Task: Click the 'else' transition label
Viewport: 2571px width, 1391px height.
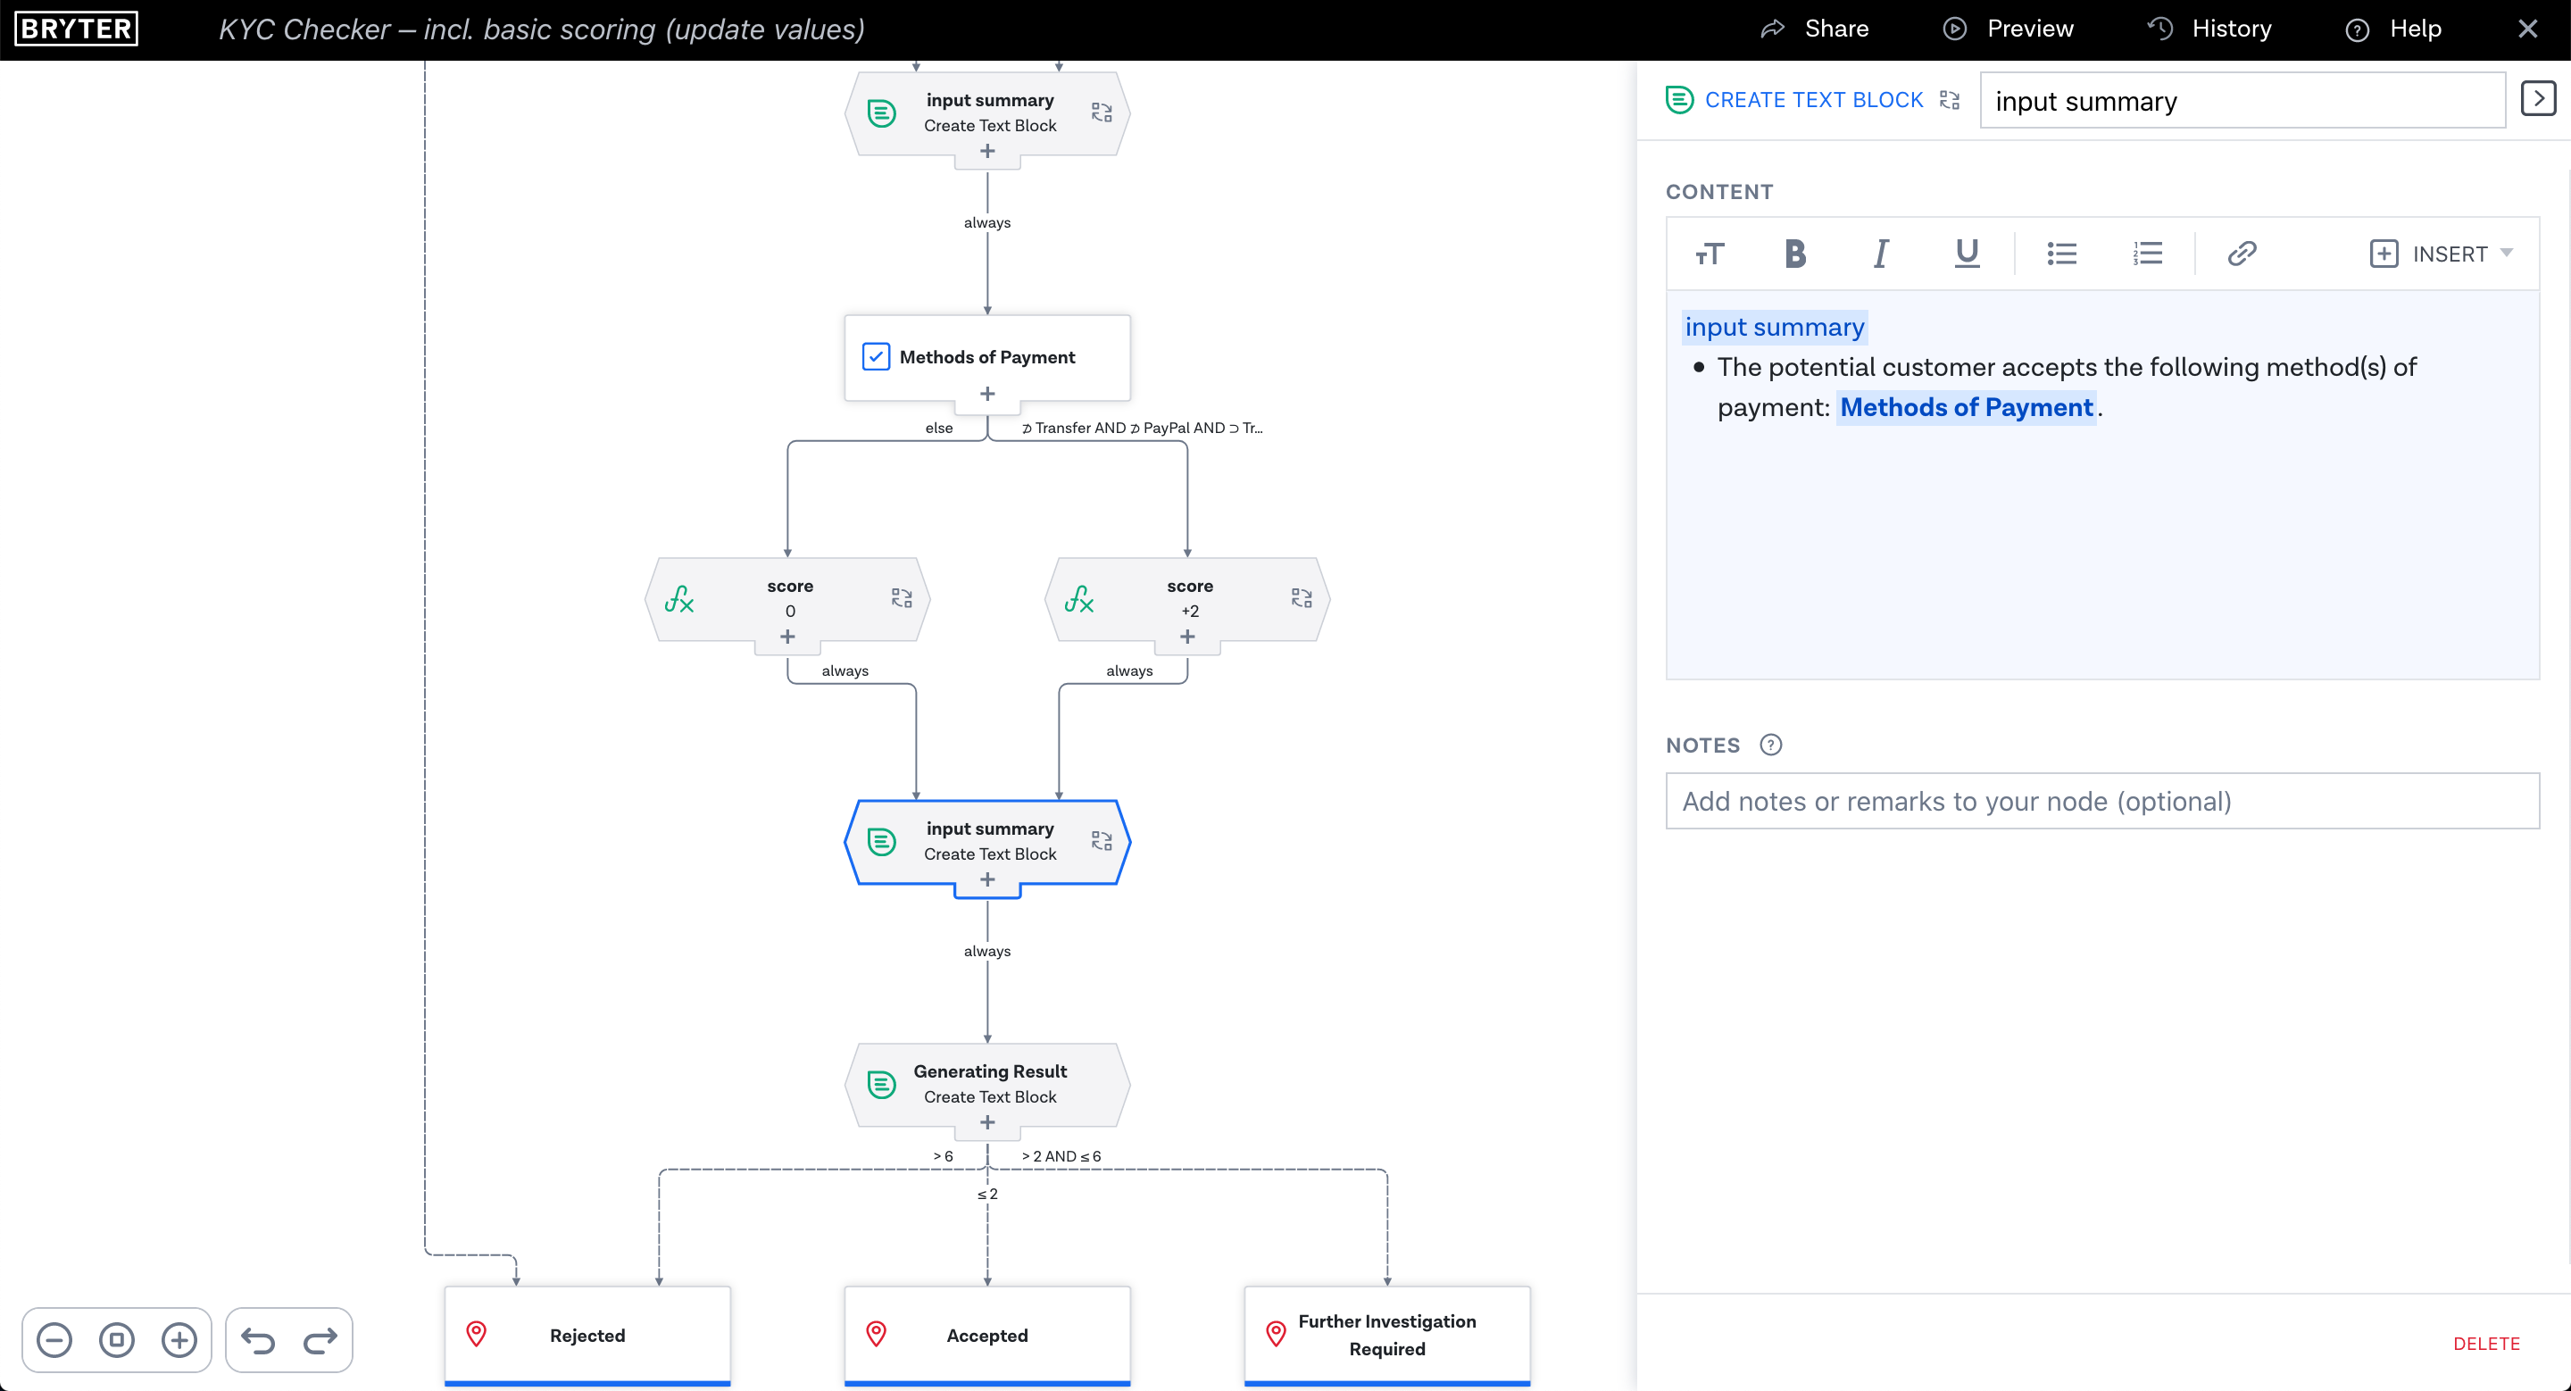Action: pos(938,428)
